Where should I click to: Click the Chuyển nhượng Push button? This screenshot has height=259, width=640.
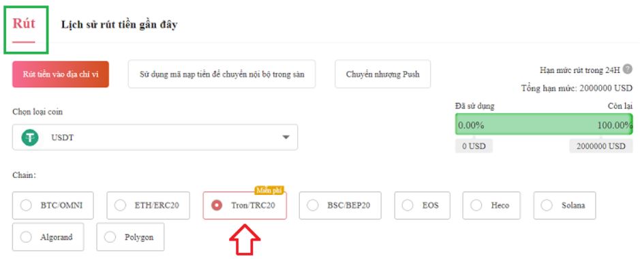point(382,74)
